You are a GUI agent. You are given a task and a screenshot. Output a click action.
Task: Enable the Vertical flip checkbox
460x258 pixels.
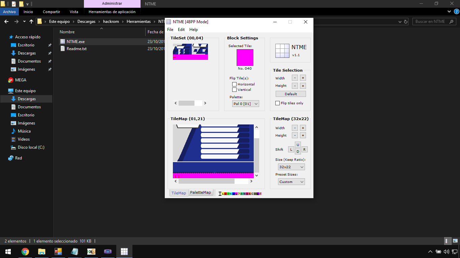pyautogui.click(x=234, y=89)
